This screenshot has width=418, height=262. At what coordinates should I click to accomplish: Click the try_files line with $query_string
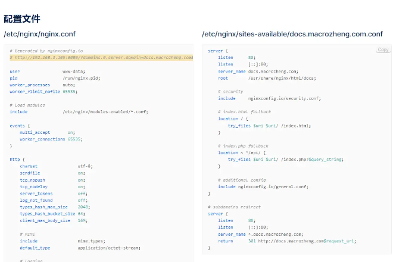[285, 160]
